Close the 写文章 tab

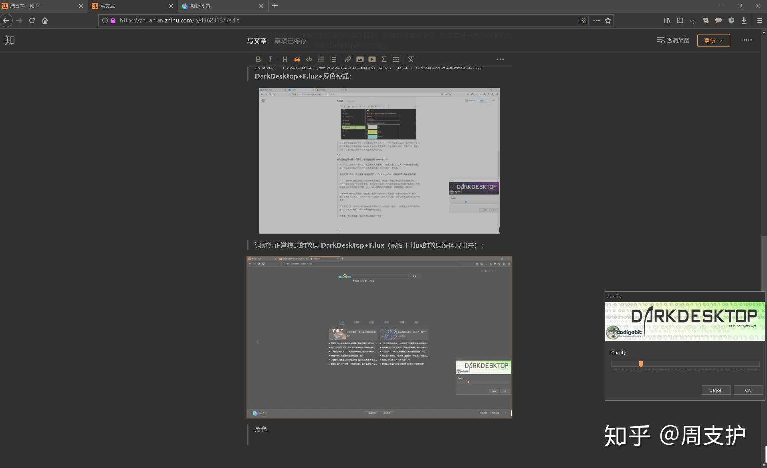coord(171,6)
